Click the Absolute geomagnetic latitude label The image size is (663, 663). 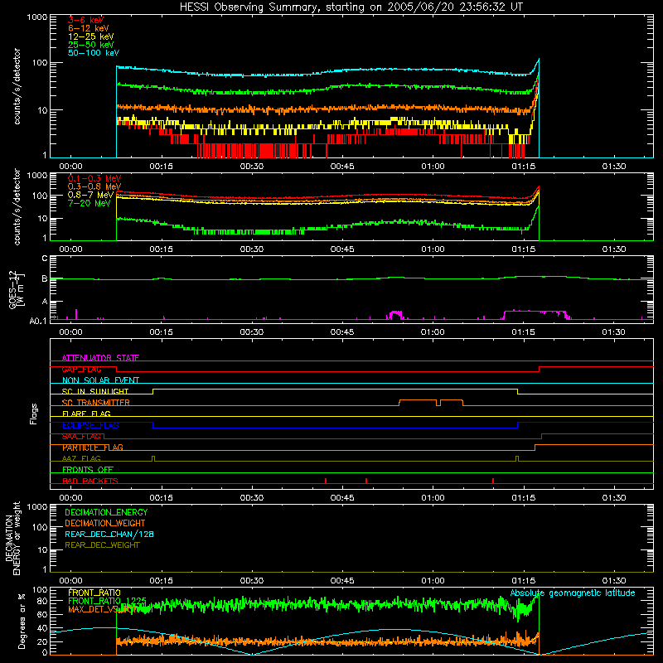573,593
